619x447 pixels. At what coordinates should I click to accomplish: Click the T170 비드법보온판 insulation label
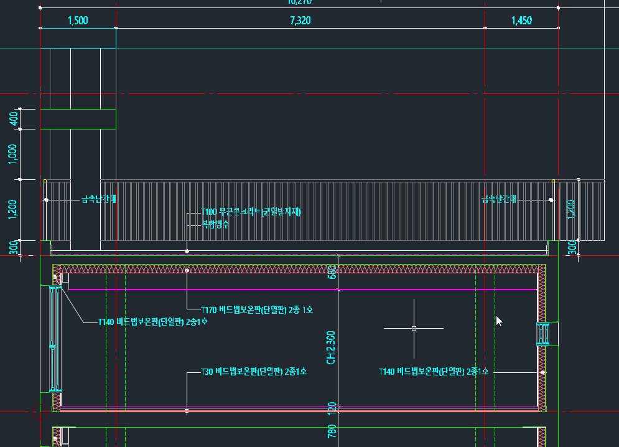(x=257, y=309)
